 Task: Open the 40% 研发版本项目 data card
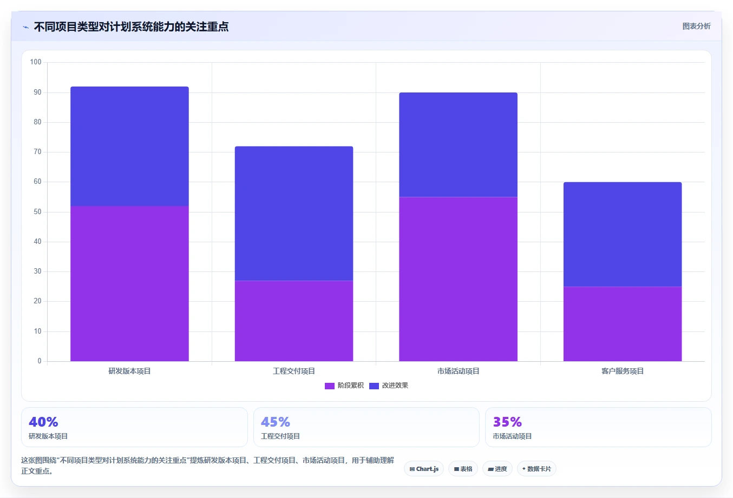click(x=134, y=427)
